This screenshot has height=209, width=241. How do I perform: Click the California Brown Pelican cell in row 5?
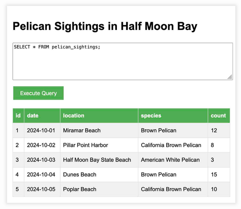click(x=173, y=189)
